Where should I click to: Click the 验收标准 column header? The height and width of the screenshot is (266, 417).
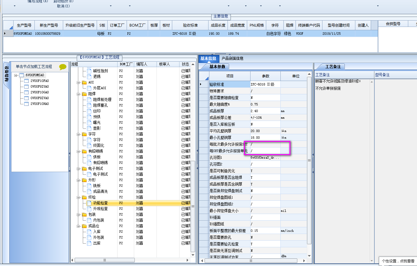tap(190, 25)
